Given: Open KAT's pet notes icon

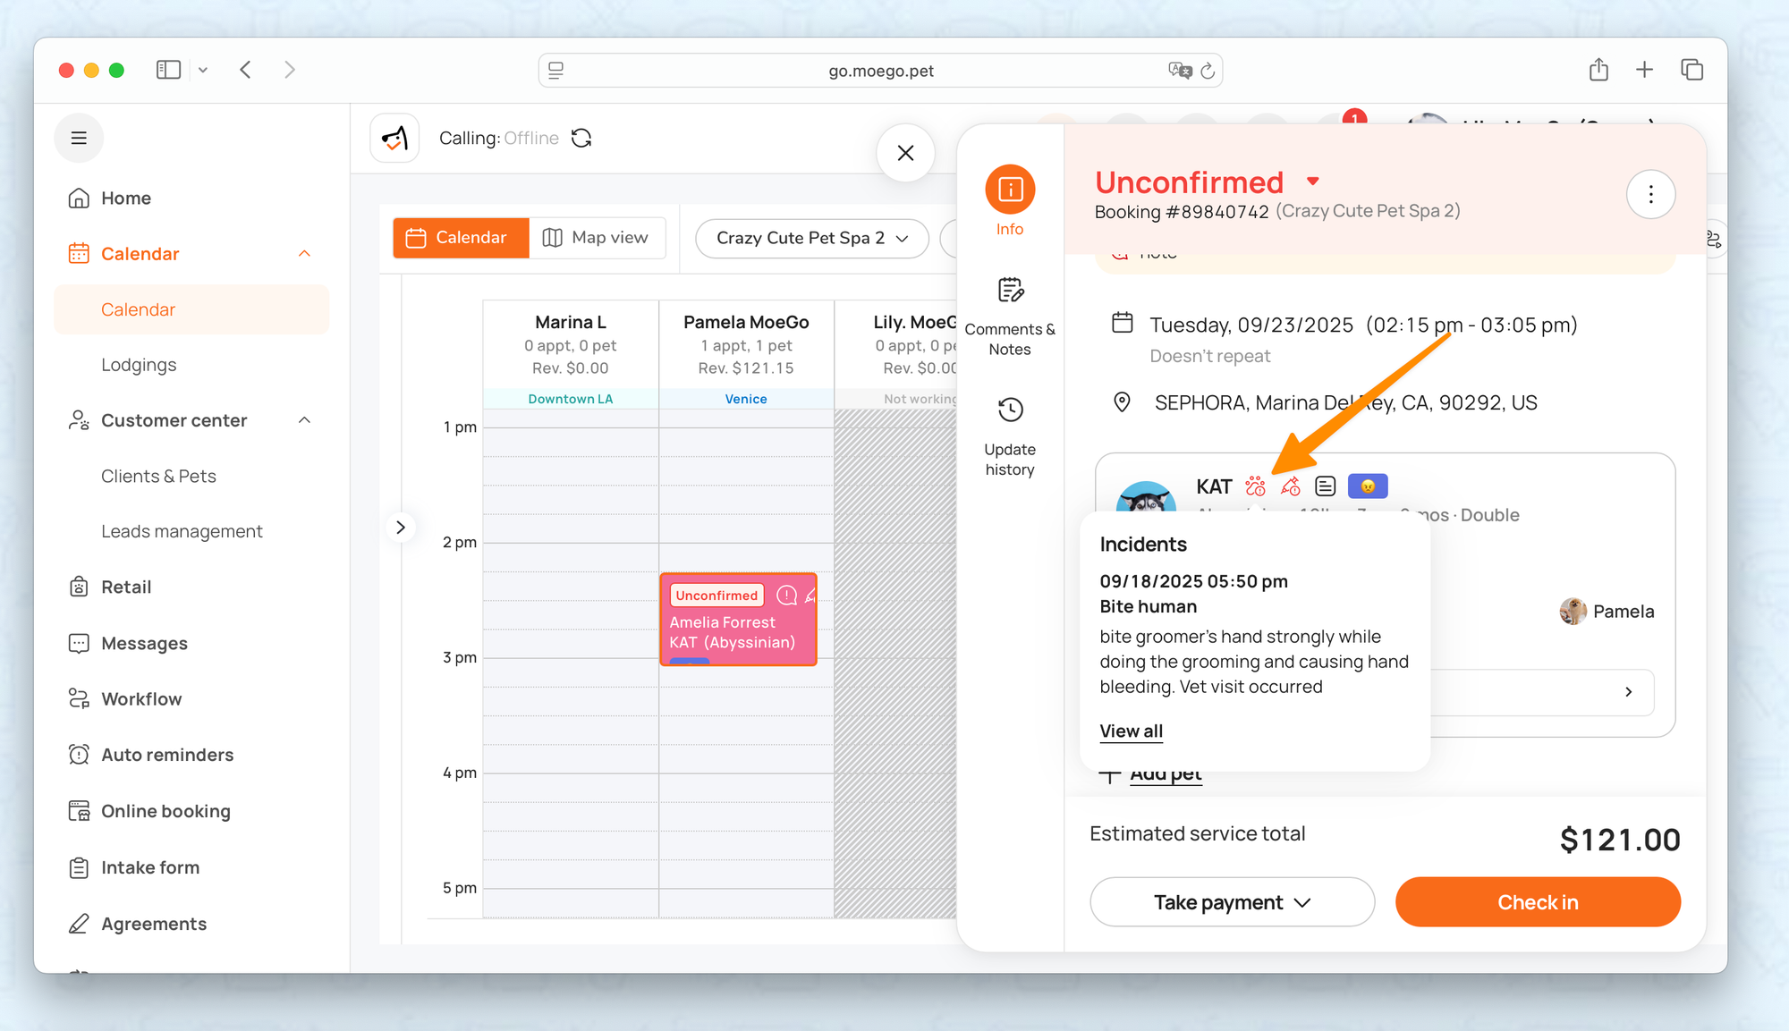Looking at the screenshot, I should pos(1325,486).
